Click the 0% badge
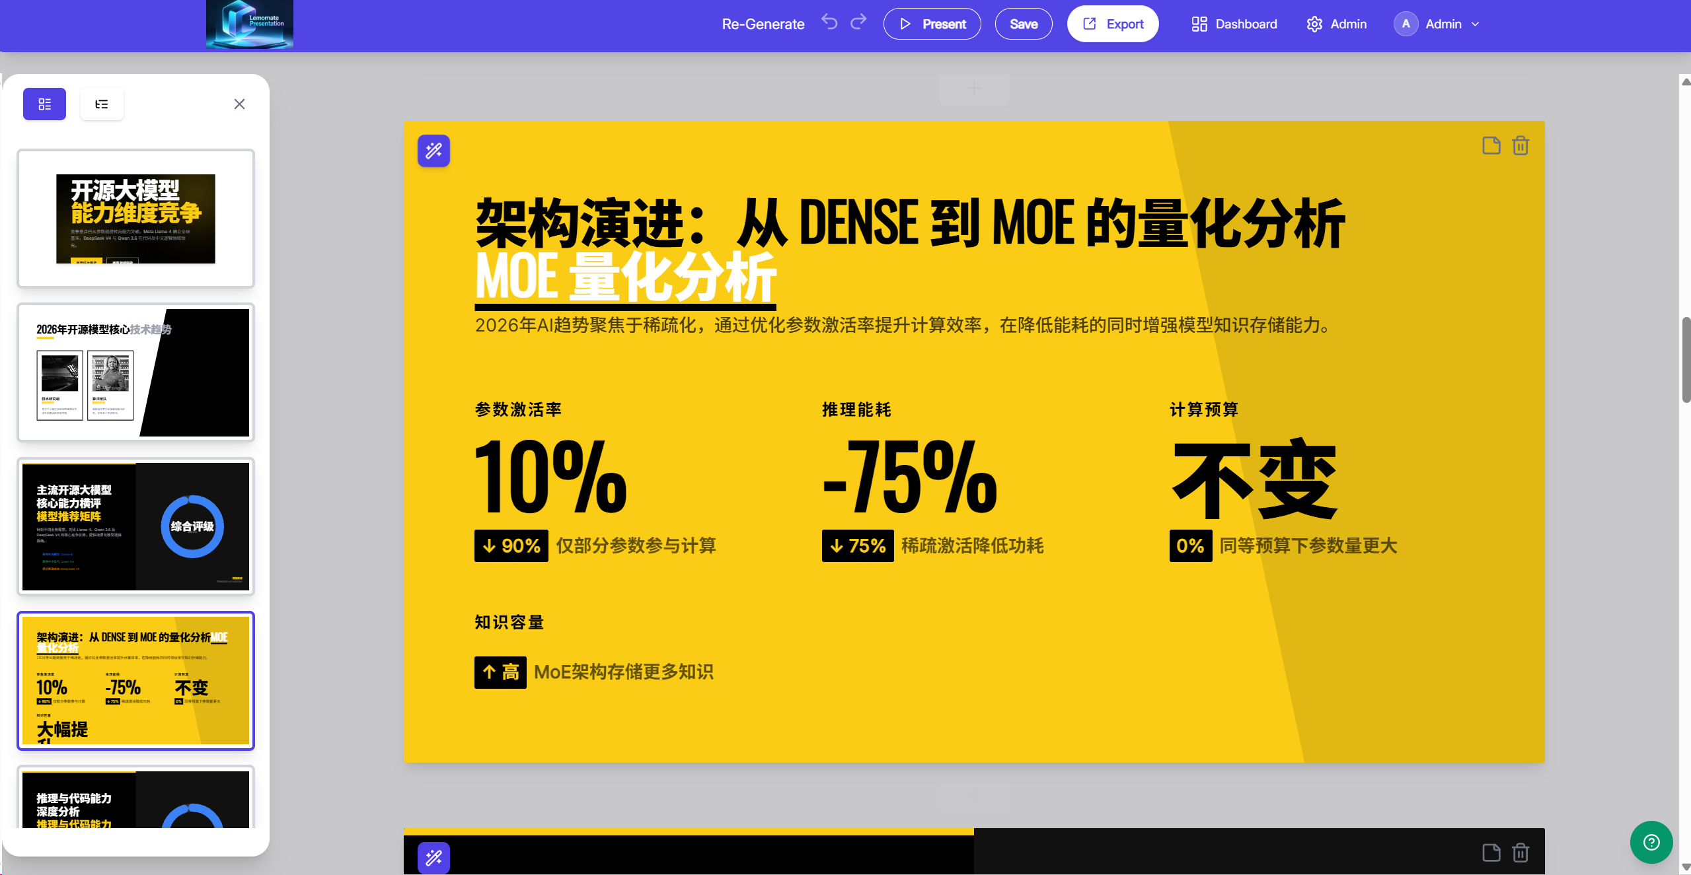Image resolution: width=1691 pixels, height=875 pixels. [x=1191, y=546]
